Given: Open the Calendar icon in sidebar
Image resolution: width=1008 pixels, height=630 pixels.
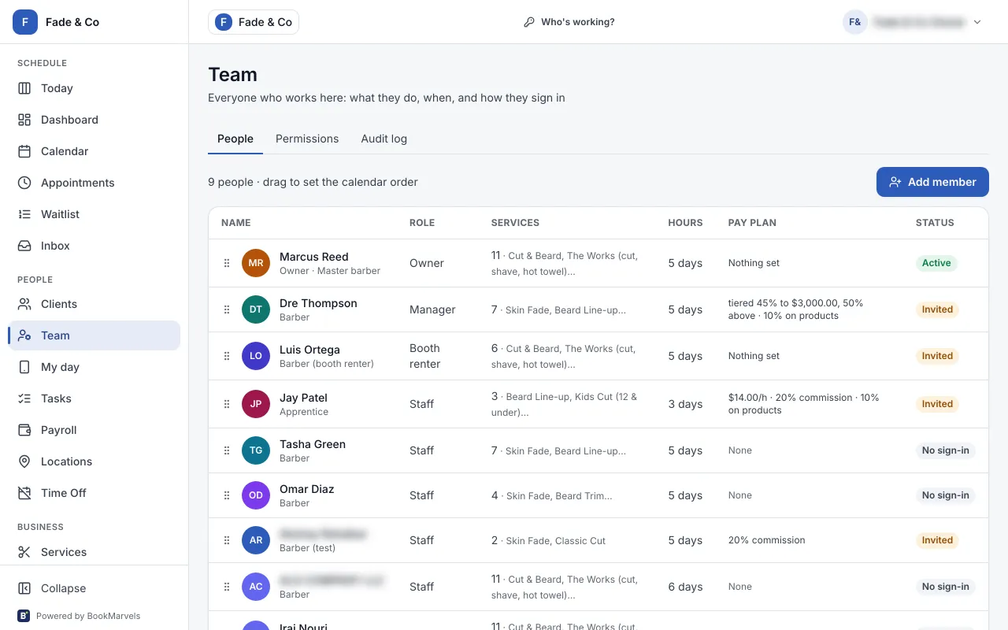Looking at the screenshot, I should coord(24,151).
